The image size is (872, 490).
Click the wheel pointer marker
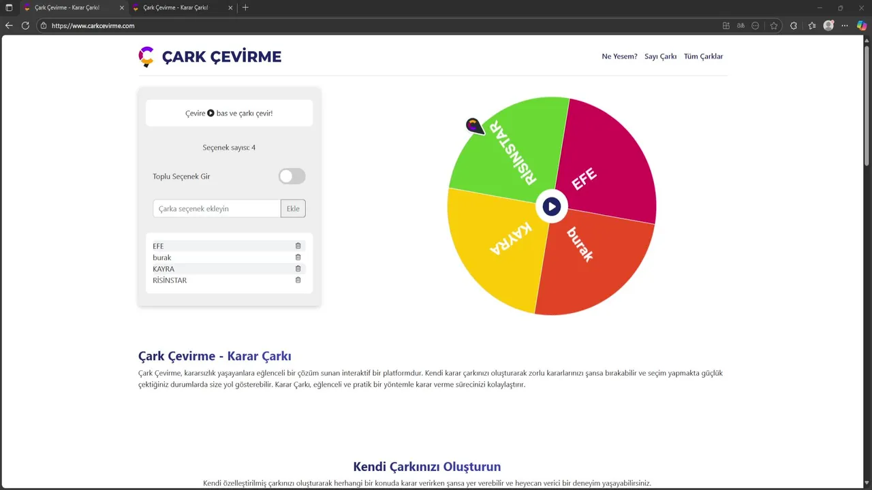[475, 126]
